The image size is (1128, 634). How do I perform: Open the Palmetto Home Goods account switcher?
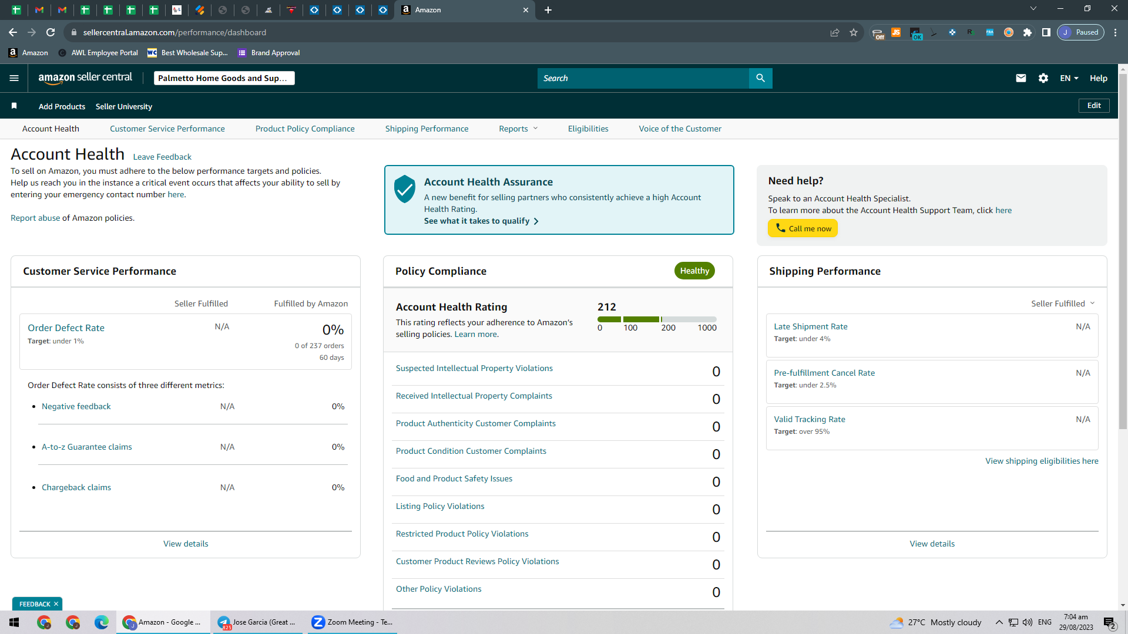224,78
